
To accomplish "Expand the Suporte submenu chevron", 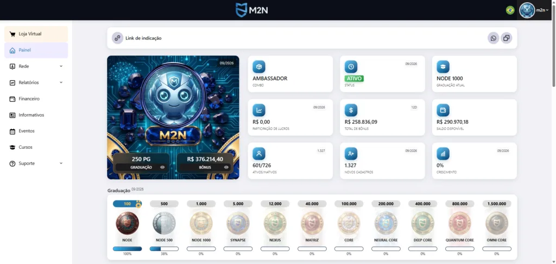I will pyautogui.click(x=61, y=163).
